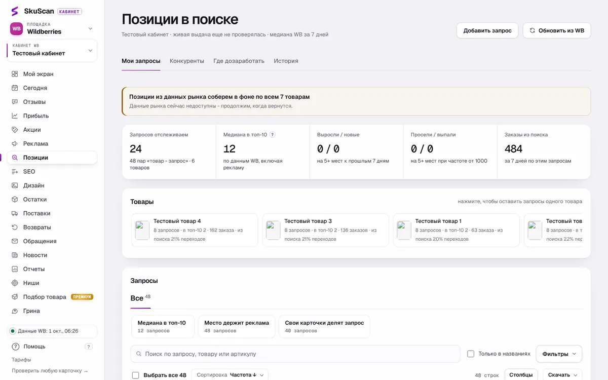Open the Фильтры dropdown
The image size is (608, 380).
click(559, 354)
